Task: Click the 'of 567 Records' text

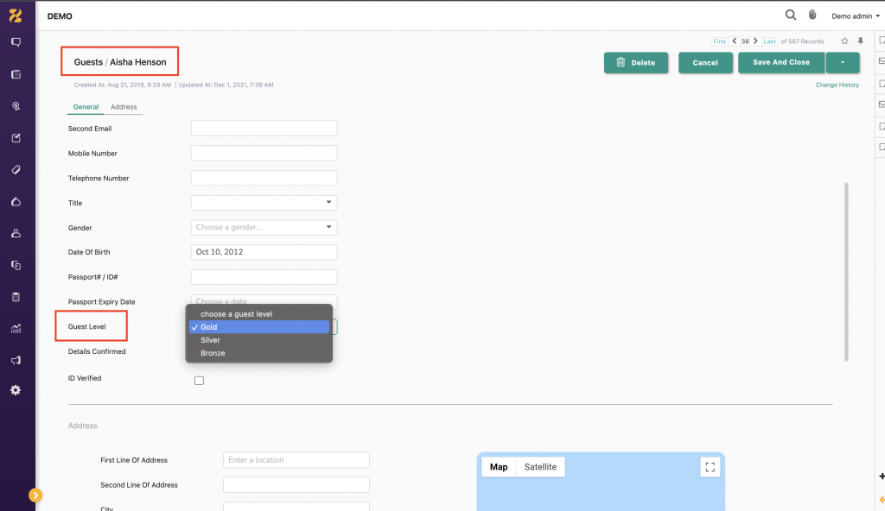Action: click(x=802, y=41)
